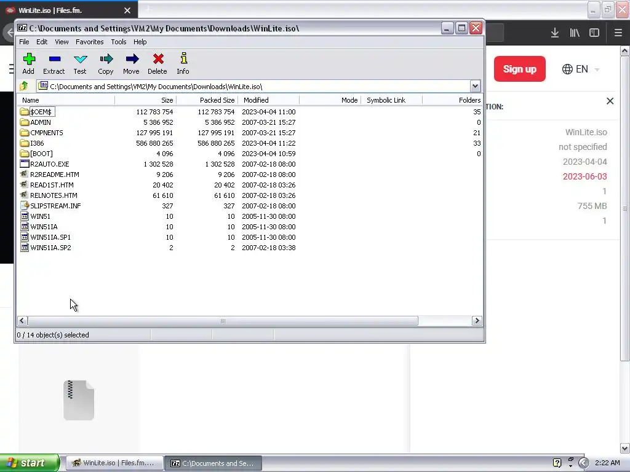Open the File menu
Screen dimensions: 630x472
pyautogui.click(x=24, y=42)
